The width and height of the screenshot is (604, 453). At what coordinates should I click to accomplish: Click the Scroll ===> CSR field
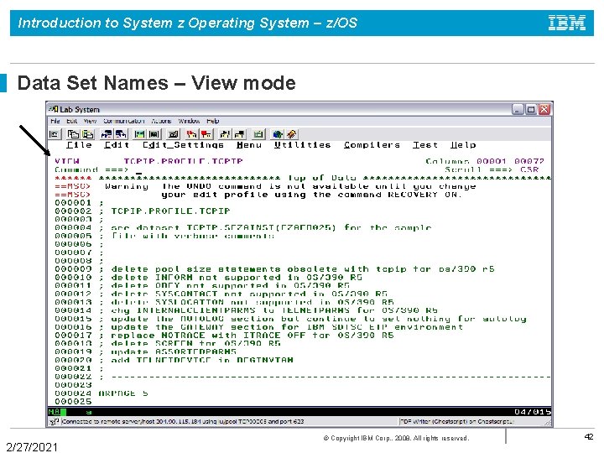(529, 169)
